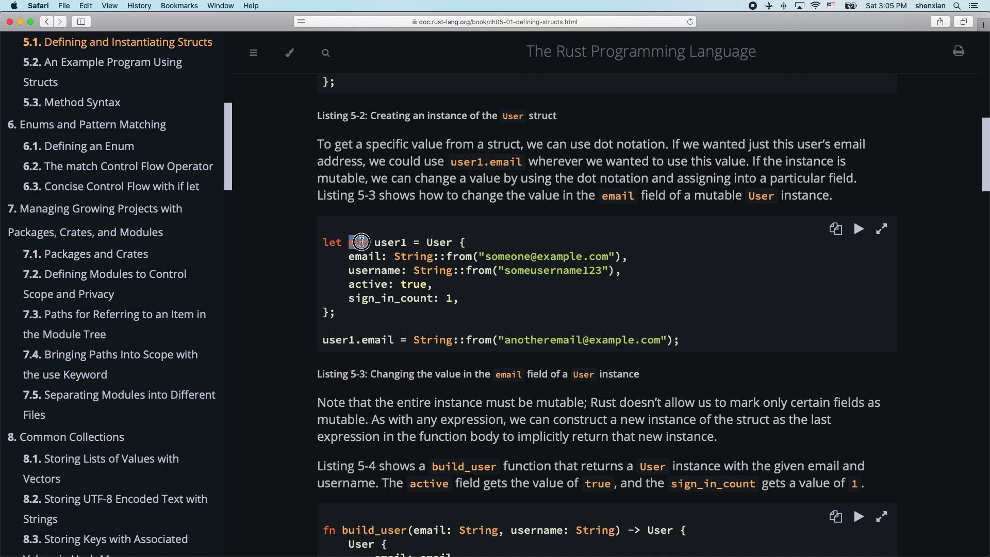Open chapter 6.1 Defining an Enum
This screenshot has height=557, width=990.
[x=78, y=146]
